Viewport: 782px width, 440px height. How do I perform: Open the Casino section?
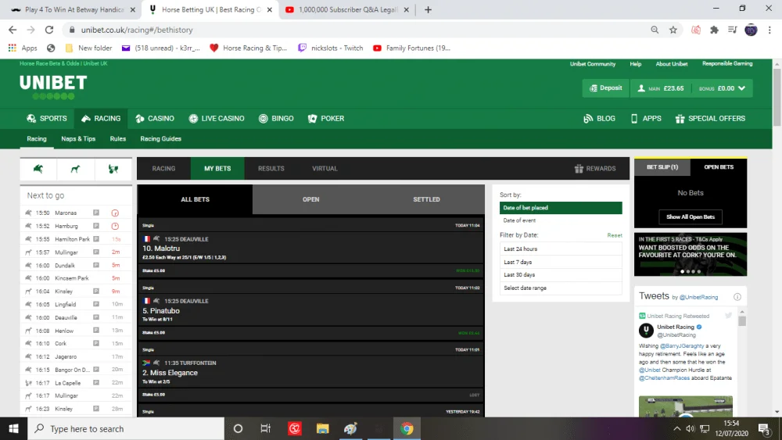coord(155,119)
